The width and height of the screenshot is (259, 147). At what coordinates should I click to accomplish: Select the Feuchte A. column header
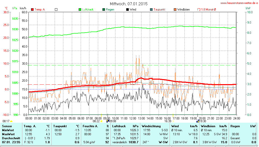pos(90,126)
